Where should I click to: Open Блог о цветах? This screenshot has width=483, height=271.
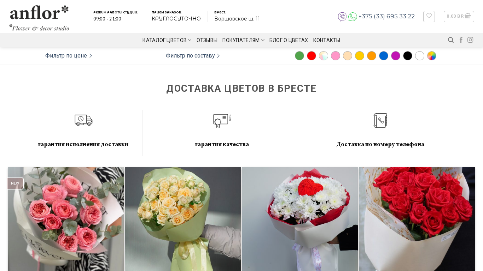tap(289, 40)
